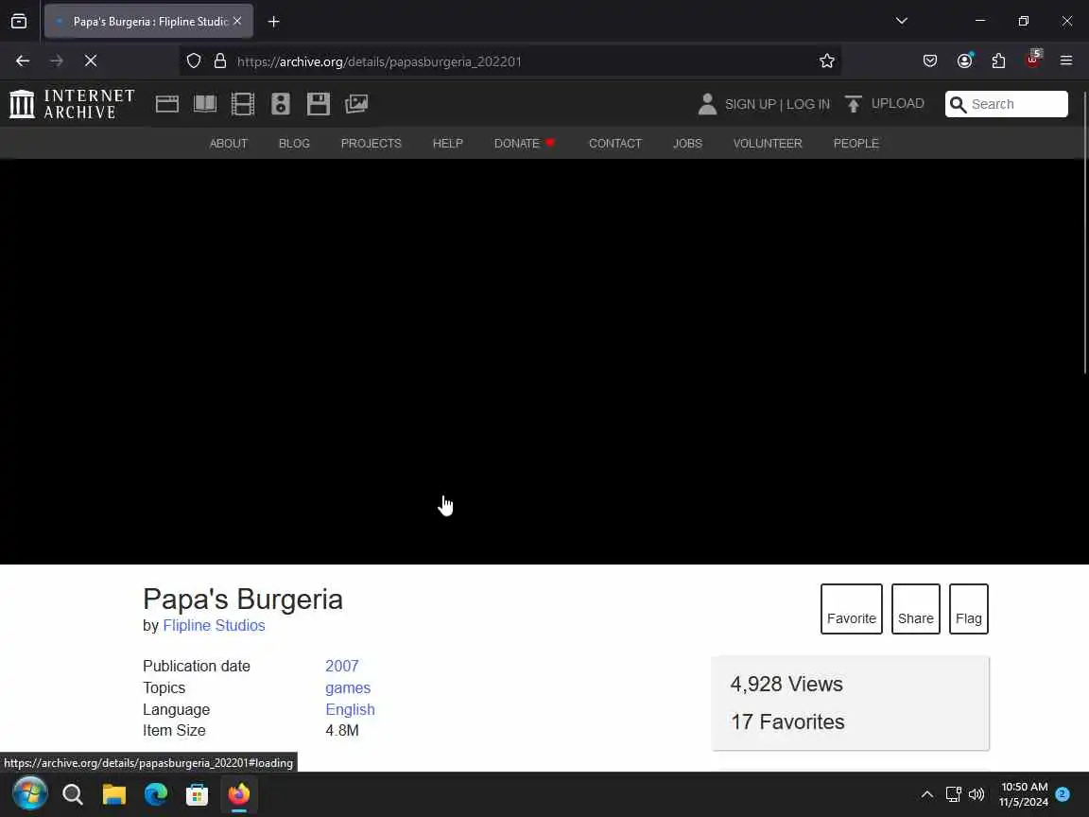The height and width of the screenshot is (817, 1089).
Task: Open the browser extensions puzzle icon
Action: click(998, 61)
